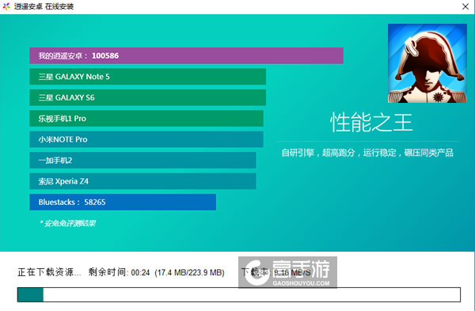Select the 一加手机2 bar
Screen dimensions: 475x311
(142, 160)
